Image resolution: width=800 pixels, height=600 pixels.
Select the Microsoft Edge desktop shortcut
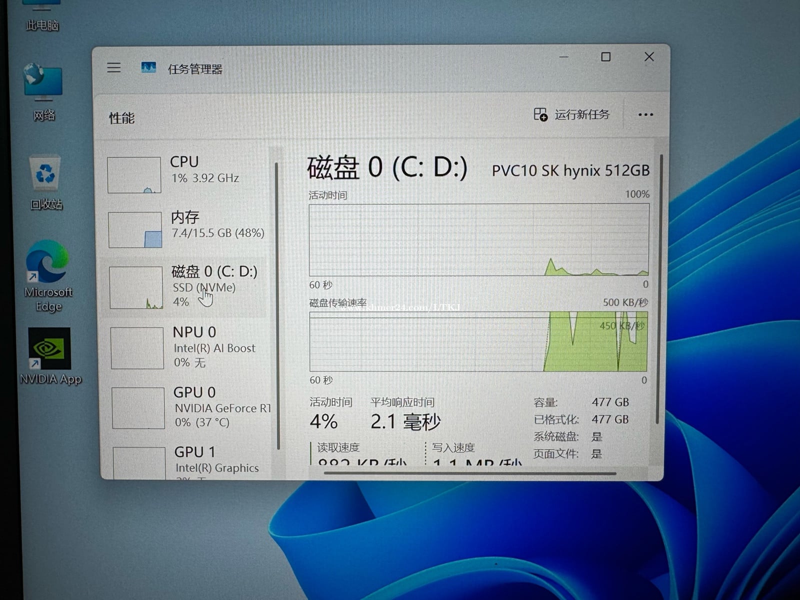[48, 276]
